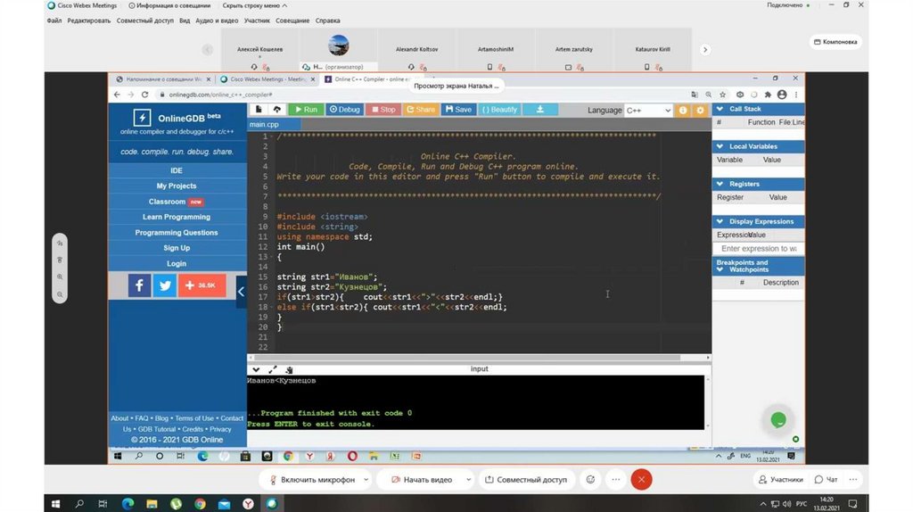
Task: Click the orange info icon
Action: pyautogui.click(x=682, y=110)
